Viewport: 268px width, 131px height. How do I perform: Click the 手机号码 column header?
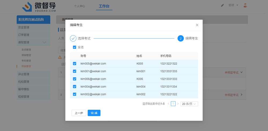[166, 56]
